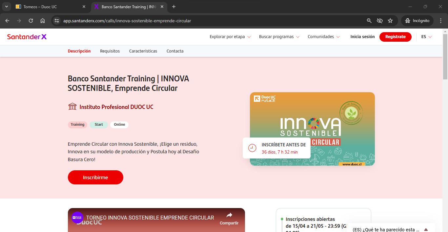Expand the Comunidades menu
The image size is (448, 232).
[324, 37]
